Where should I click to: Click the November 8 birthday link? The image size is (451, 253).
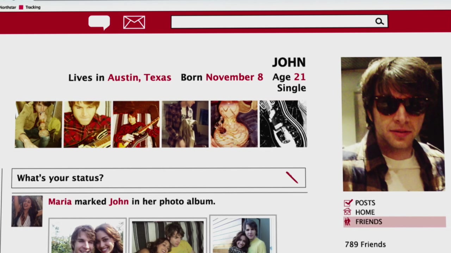pyautogui.click(x=234, y=77)
